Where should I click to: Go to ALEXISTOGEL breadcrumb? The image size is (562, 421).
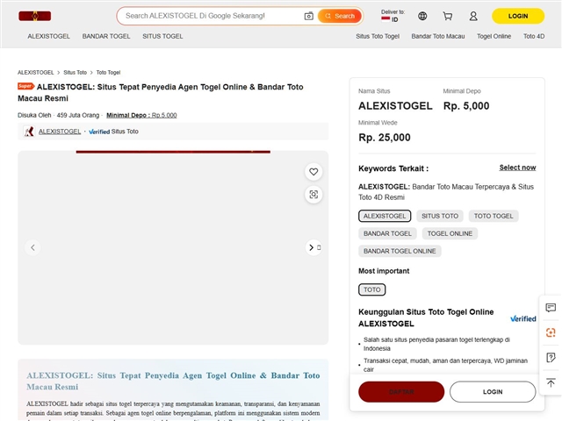click(36, 72)
